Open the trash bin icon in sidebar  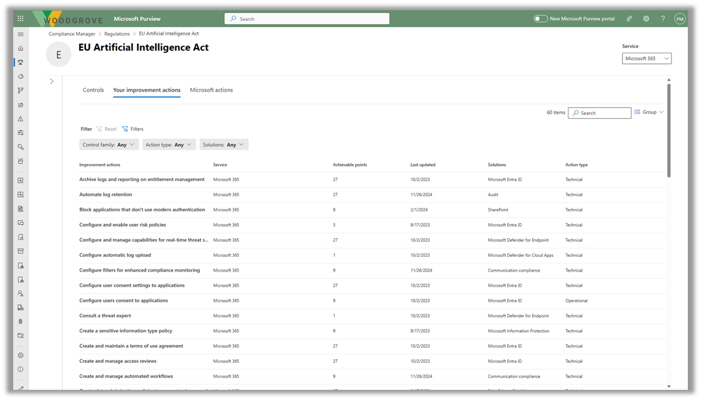(x=20, y=322)
